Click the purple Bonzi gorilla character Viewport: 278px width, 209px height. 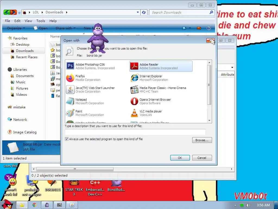97,38
